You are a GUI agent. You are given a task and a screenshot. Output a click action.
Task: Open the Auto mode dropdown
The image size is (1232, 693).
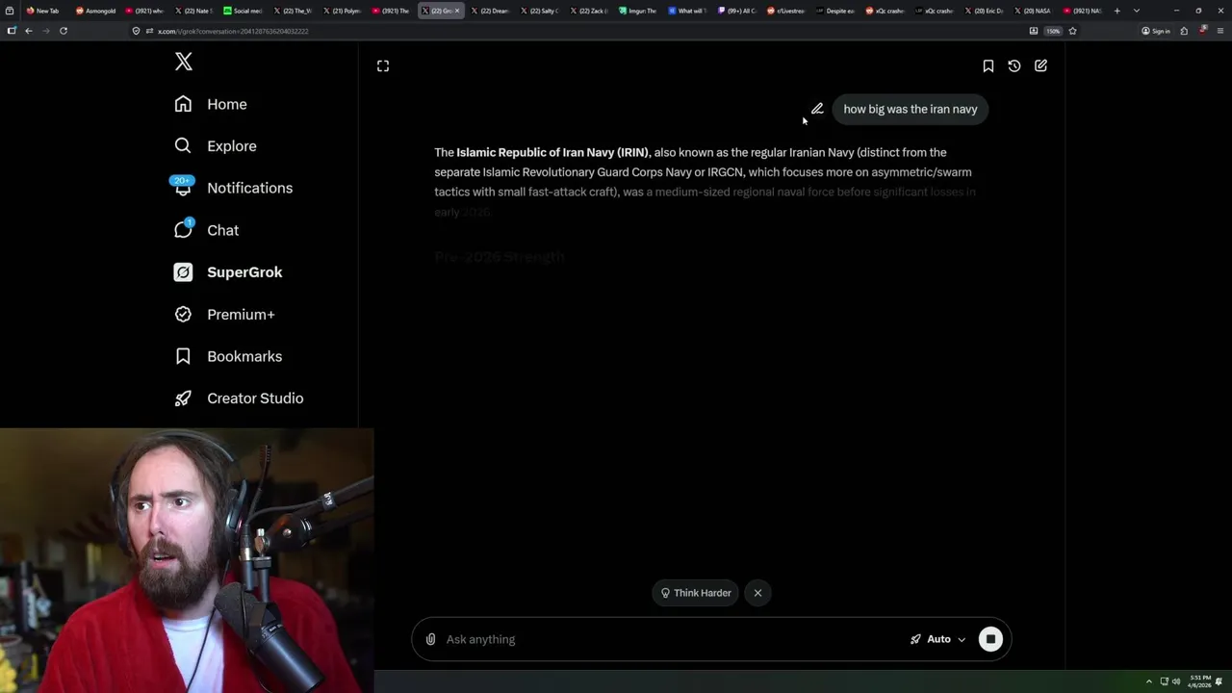pyautogui.click(x=937, y=639)
